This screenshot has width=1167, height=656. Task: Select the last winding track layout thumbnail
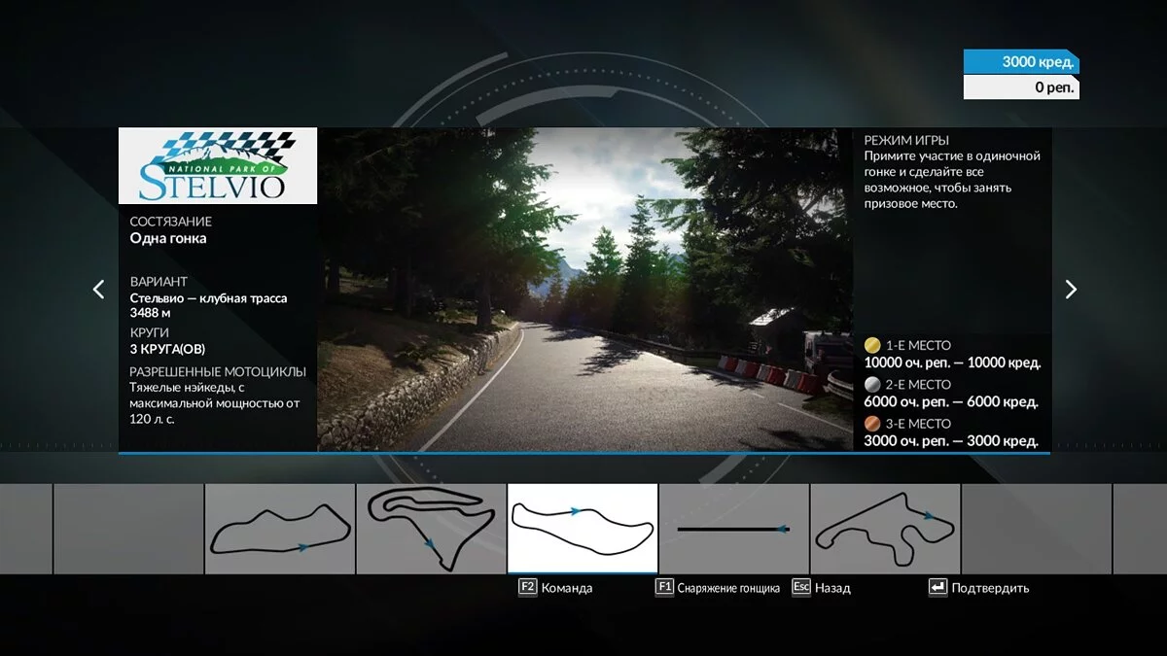click(885, 529)
